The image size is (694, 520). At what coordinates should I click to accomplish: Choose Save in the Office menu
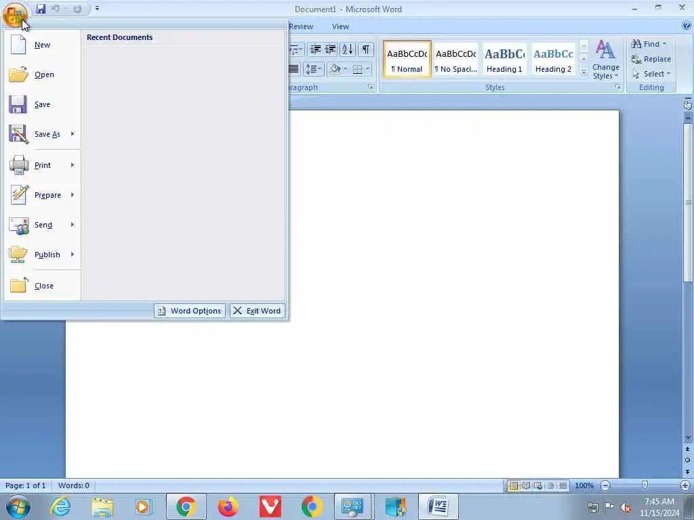coord(43,104)
